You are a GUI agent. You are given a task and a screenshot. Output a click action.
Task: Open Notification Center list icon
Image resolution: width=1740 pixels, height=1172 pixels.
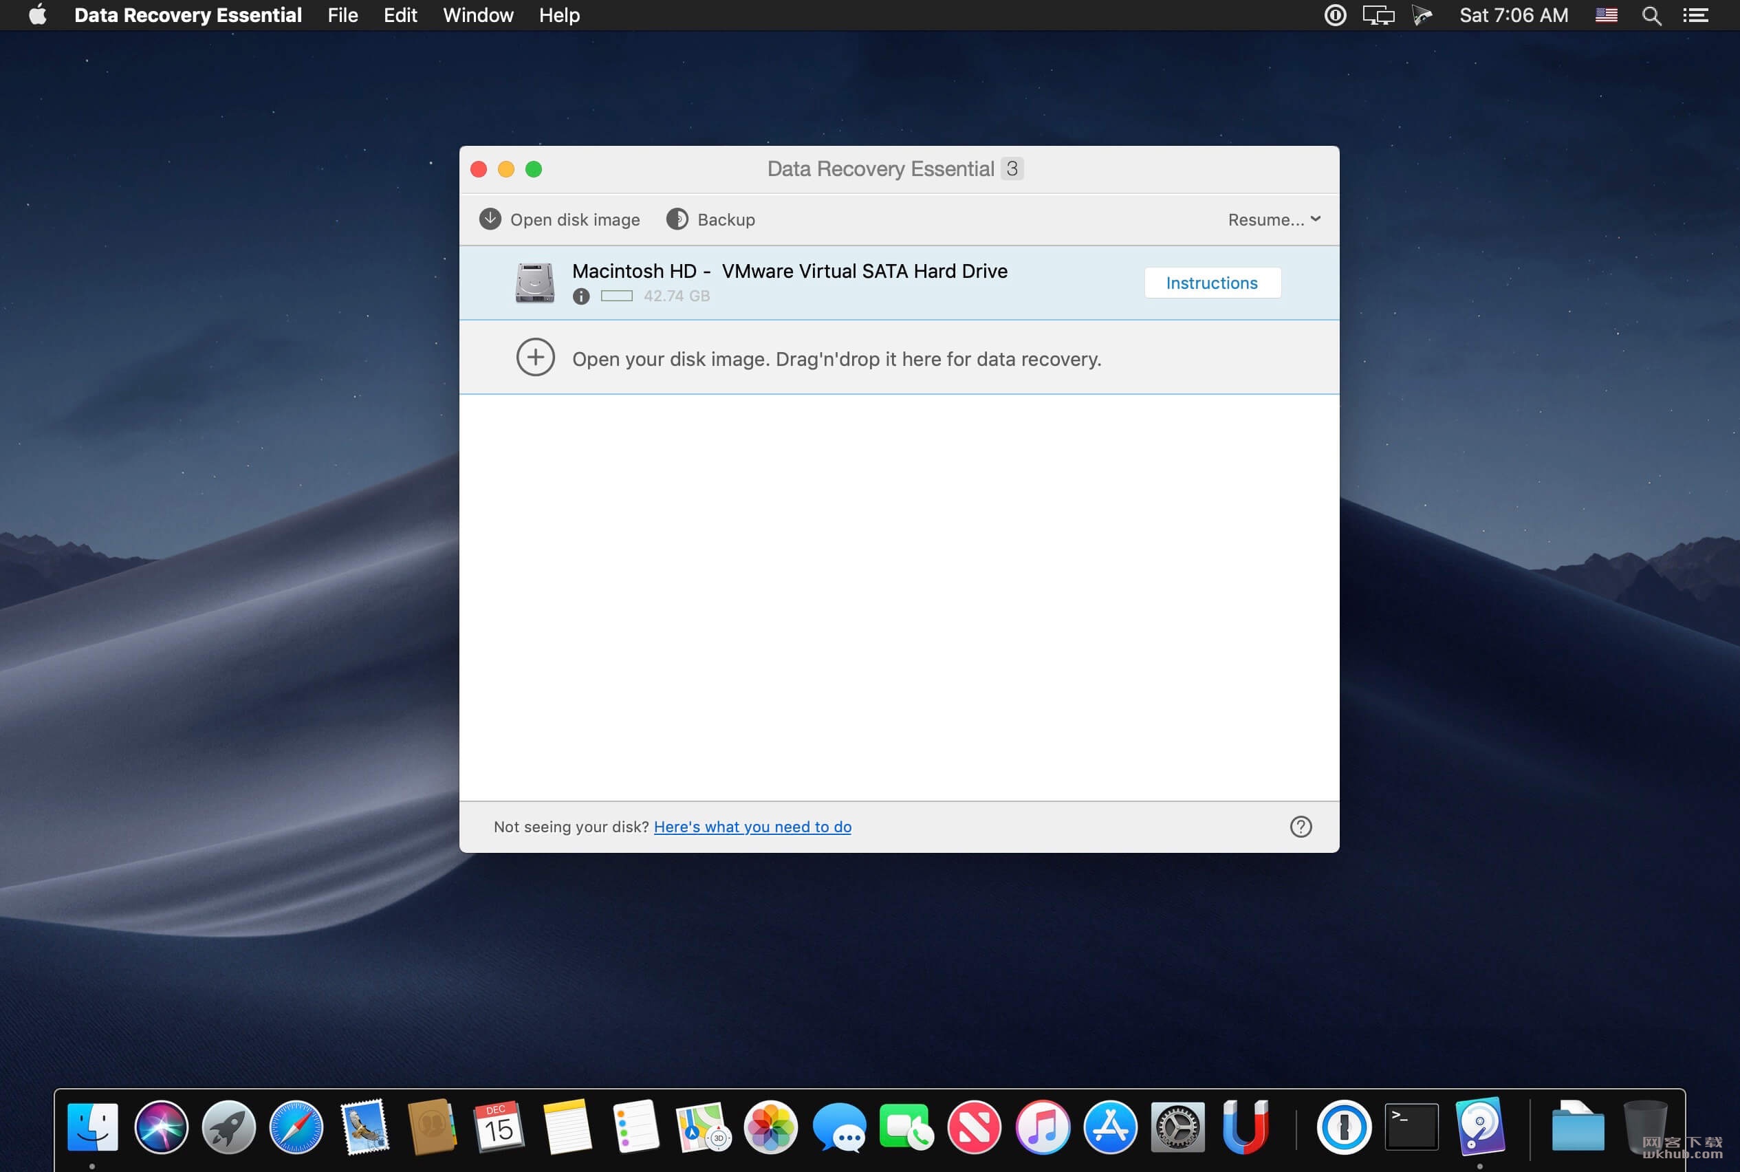coord(1696,15)
